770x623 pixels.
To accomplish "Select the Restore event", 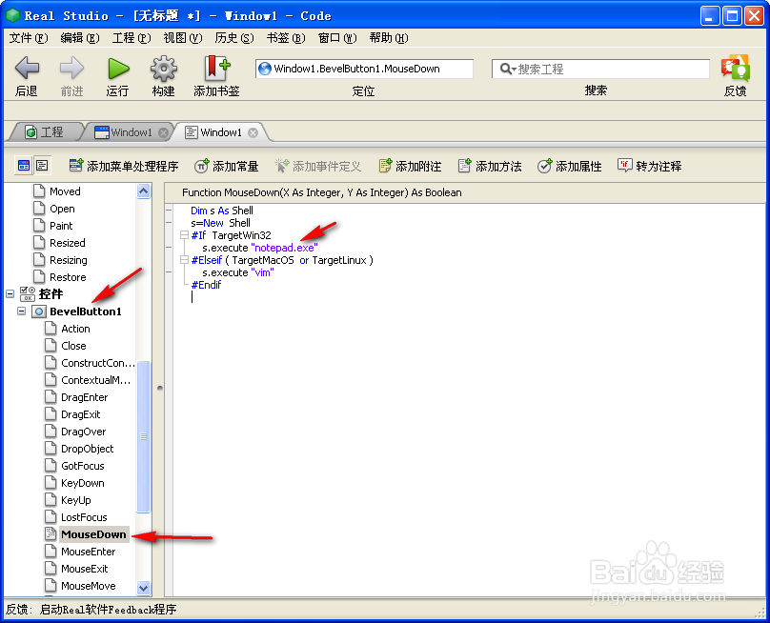I will coord(68,277).
